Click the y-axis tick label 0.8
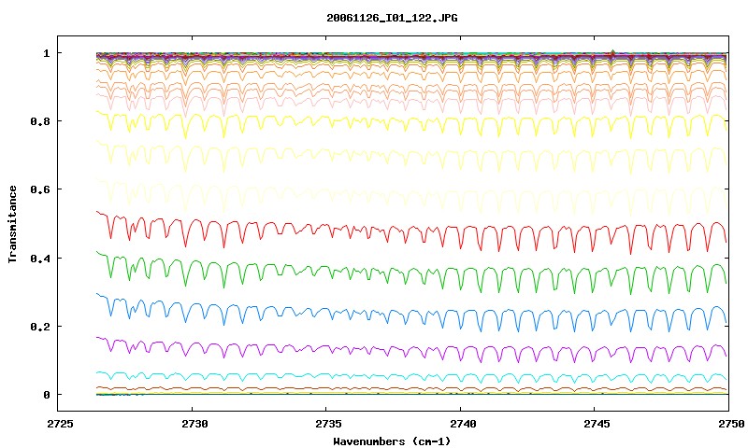 pos(40,121)
